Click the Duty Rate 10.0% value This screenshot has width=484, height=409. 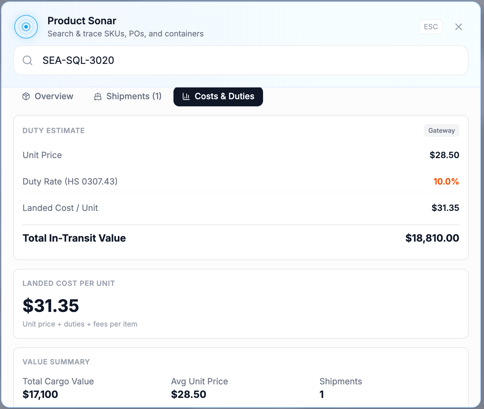pos(446,182)
